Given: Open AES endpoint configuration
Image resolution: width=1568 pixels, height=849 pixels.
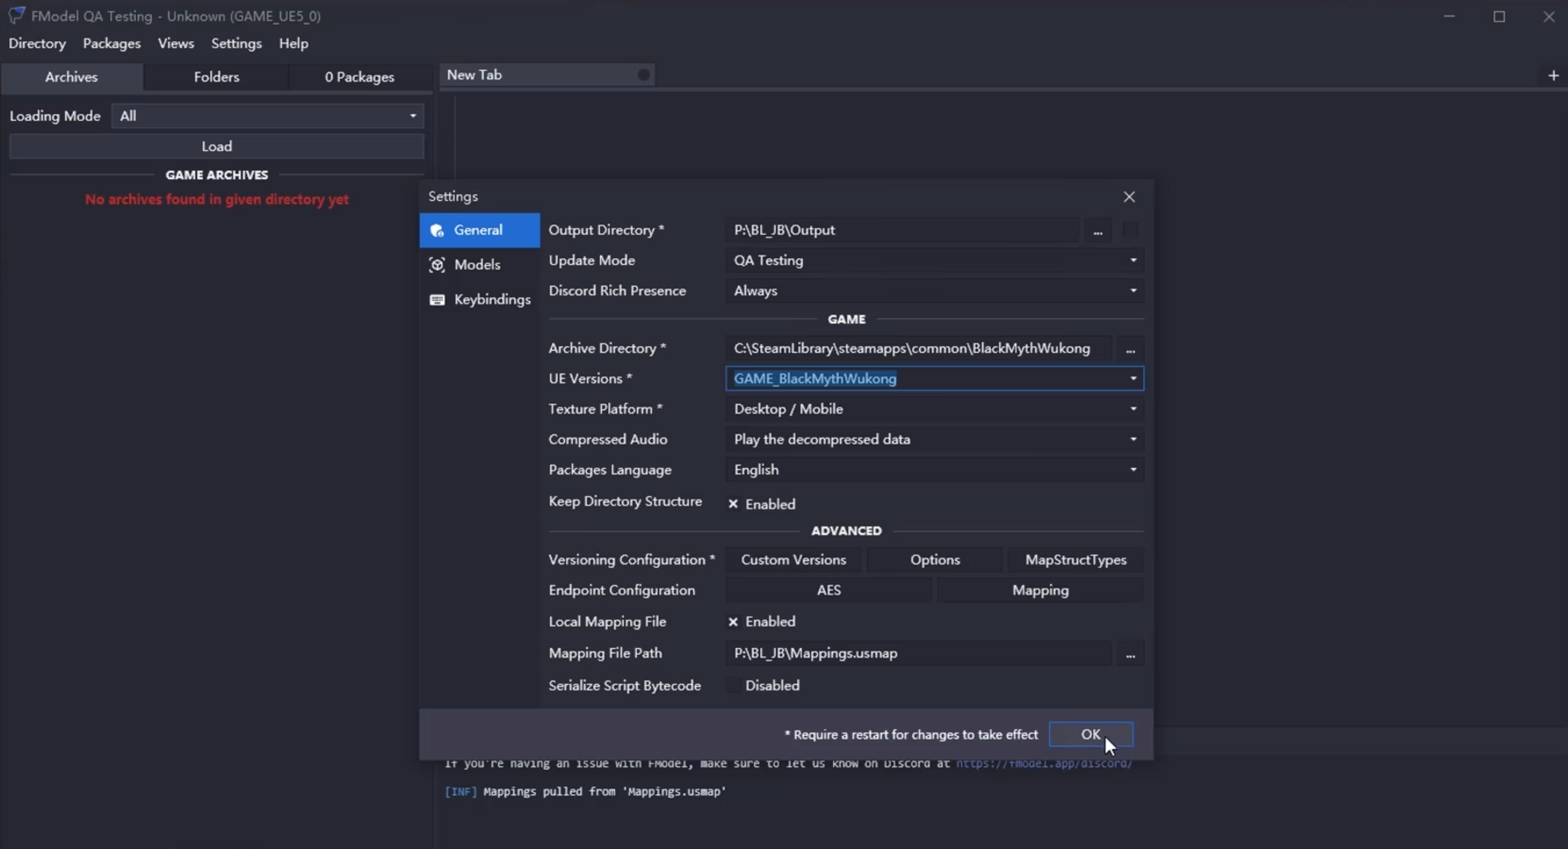Looking at the screenshot, I should [x=828, y=591].
